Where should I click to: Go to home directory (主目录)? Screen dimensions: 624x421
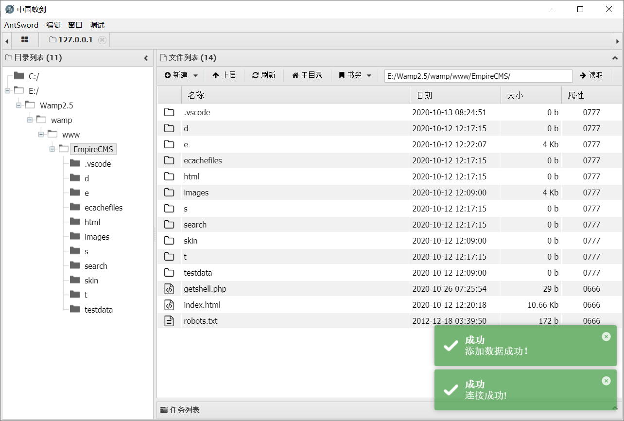point(307,75)
